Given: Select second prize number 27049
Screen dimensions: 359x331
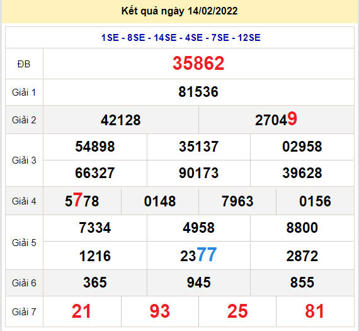Looking at the screenshot, I should click(276, 119).
